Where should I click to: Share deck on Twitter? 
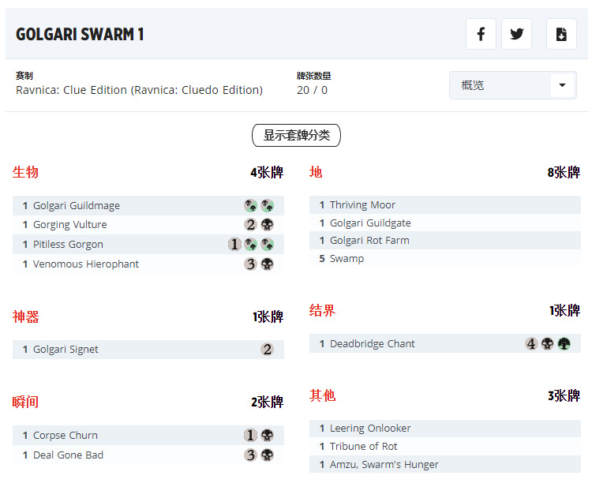point(517,34)
